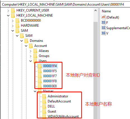Expand the HARDWARE key
The width and height of the screenshot is (130, 119).
[x=13, y=26]
